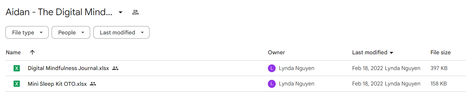466x111 pixels.
Task: Click the File size column header
Action: click(440, 53)
